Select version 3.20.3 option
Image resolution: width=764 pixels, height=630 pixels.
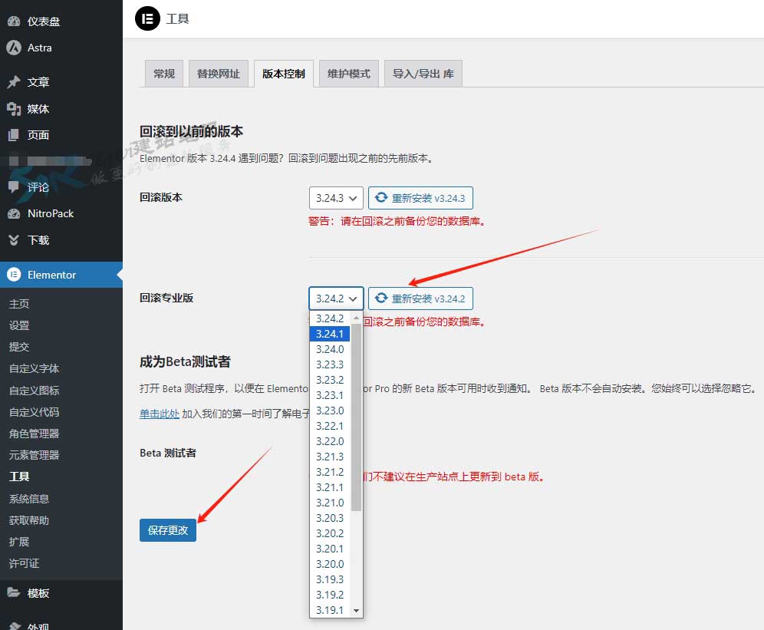(330, 518)
